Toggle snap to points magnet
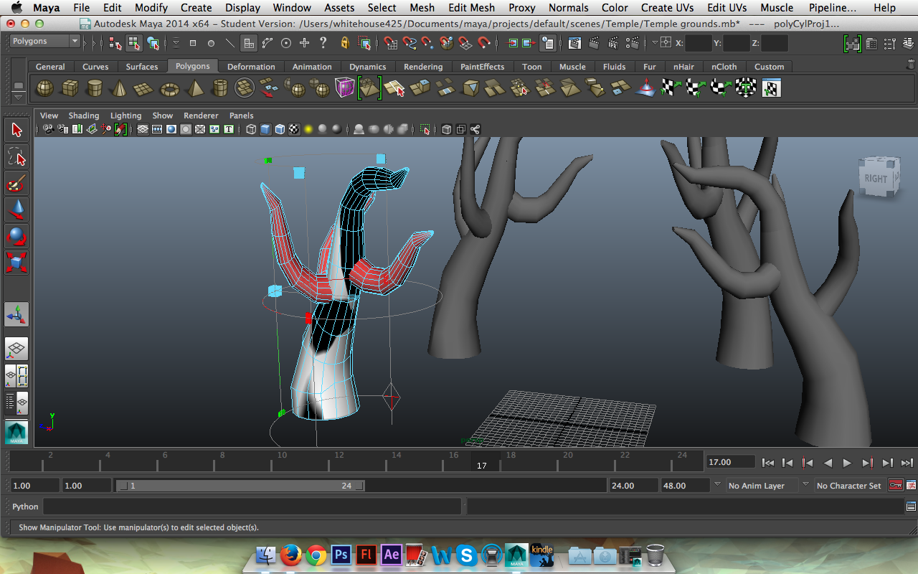918x574 pixels. (428, 43)
